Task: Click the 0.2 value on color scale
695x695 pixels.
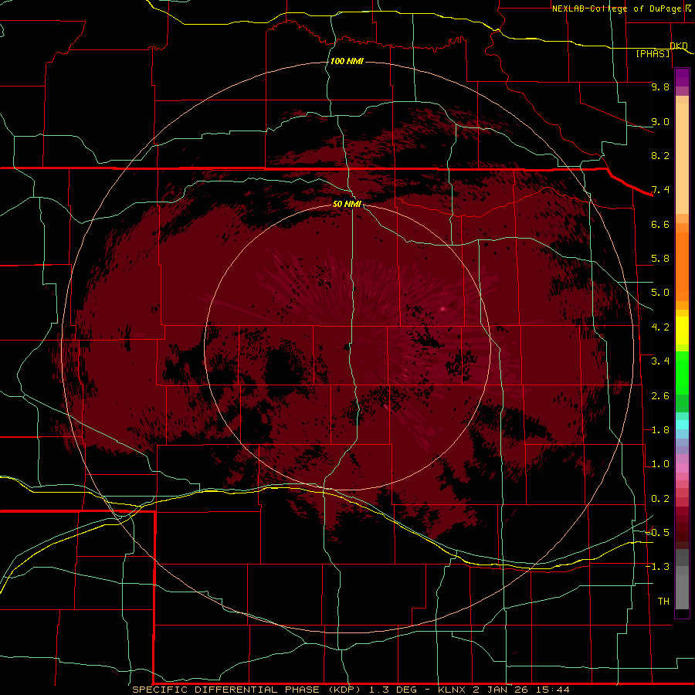Action: click(x=660, y=499)
